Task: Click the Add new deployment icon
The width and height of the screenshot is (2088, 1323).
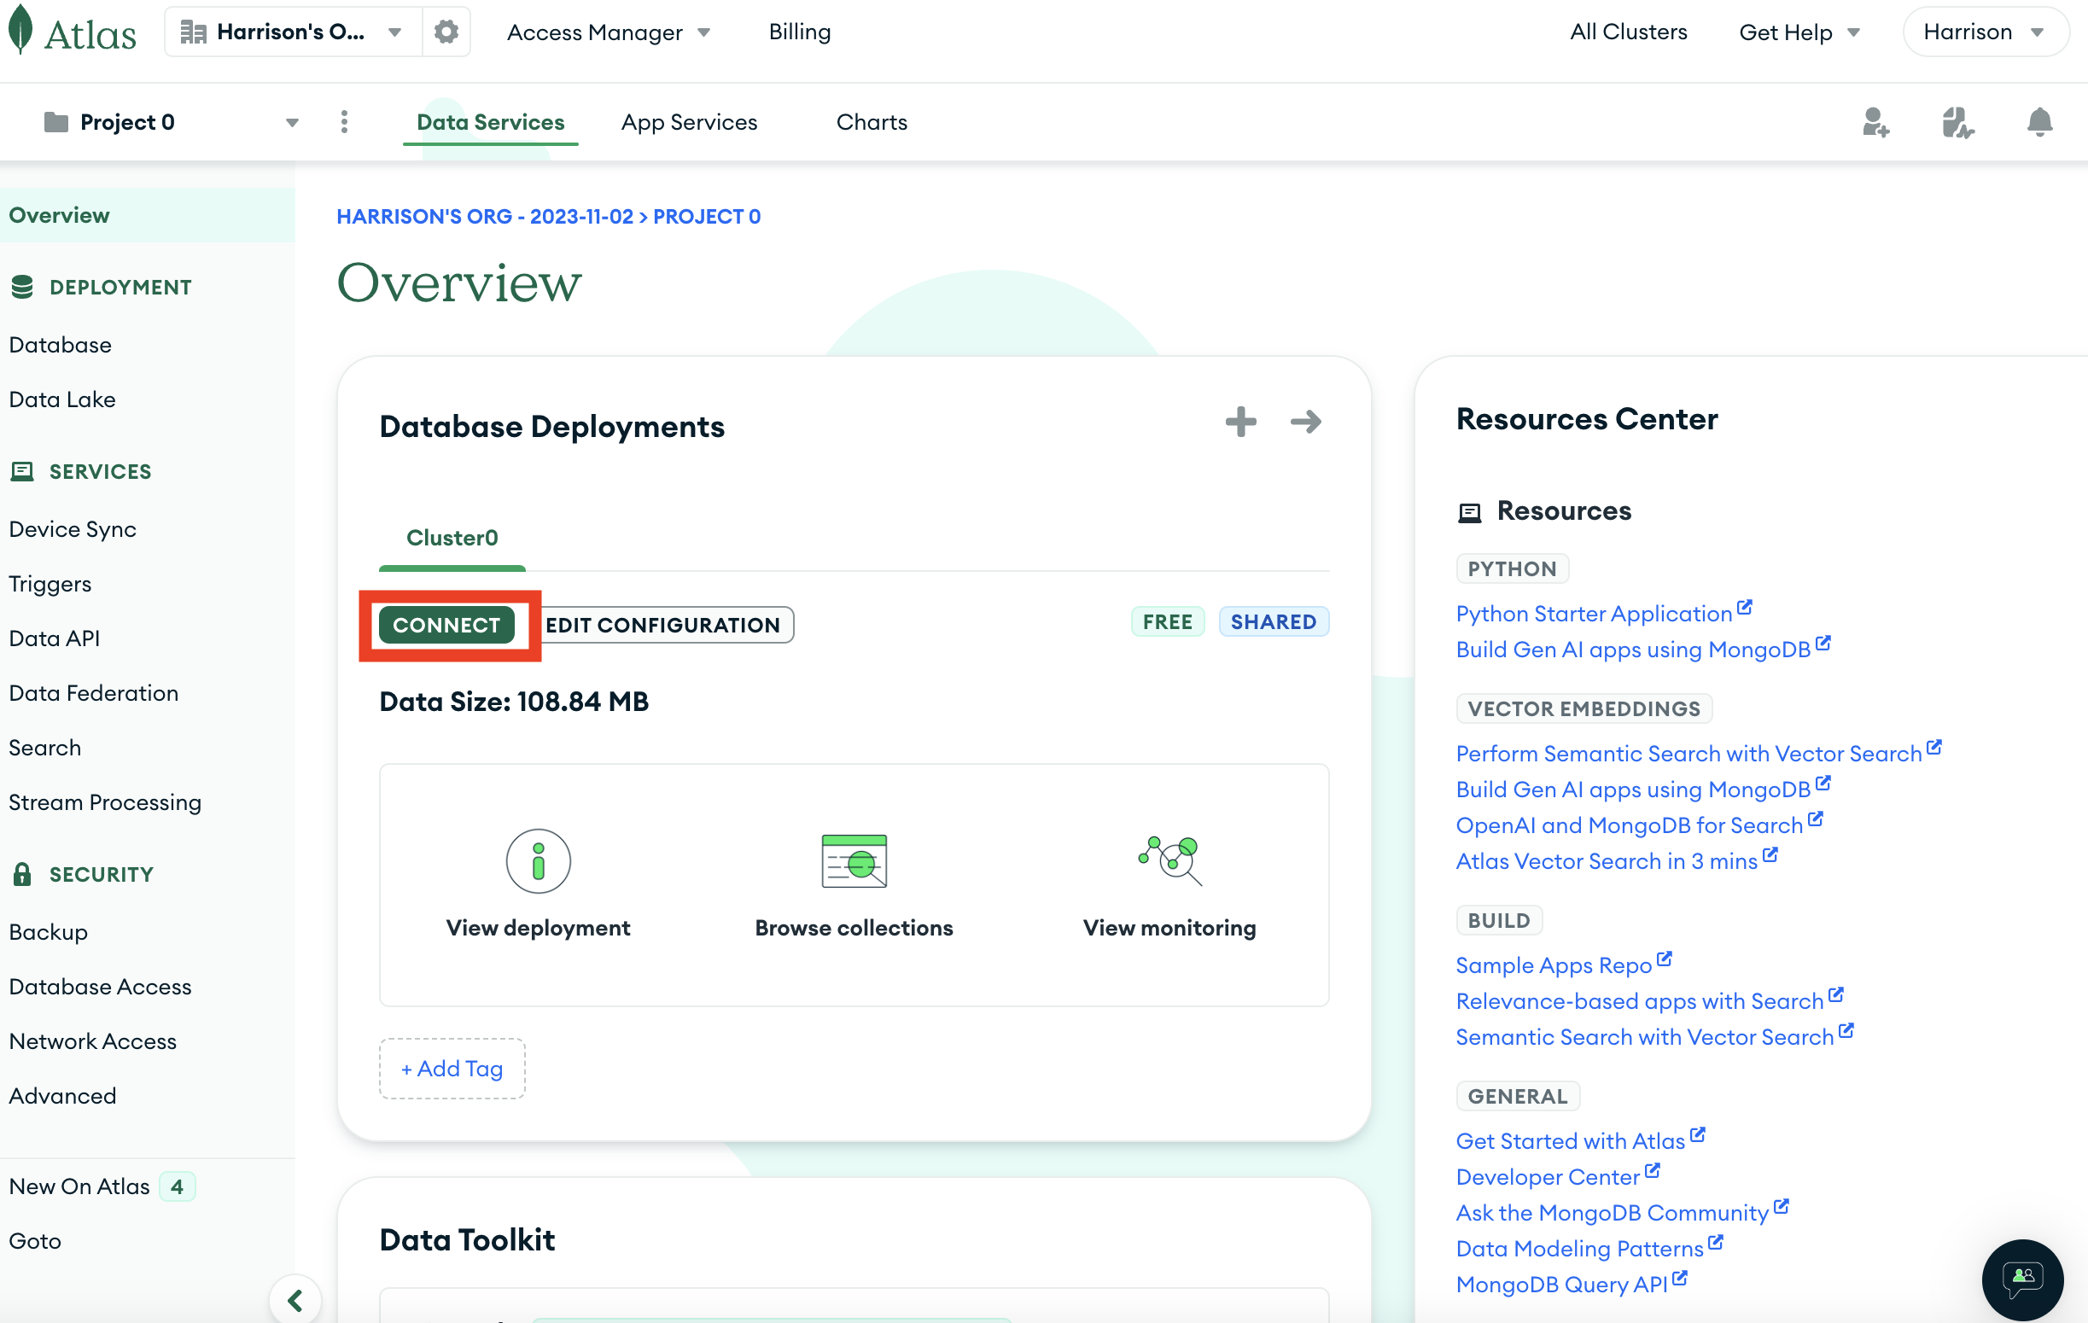Action: pos(1240,422)
